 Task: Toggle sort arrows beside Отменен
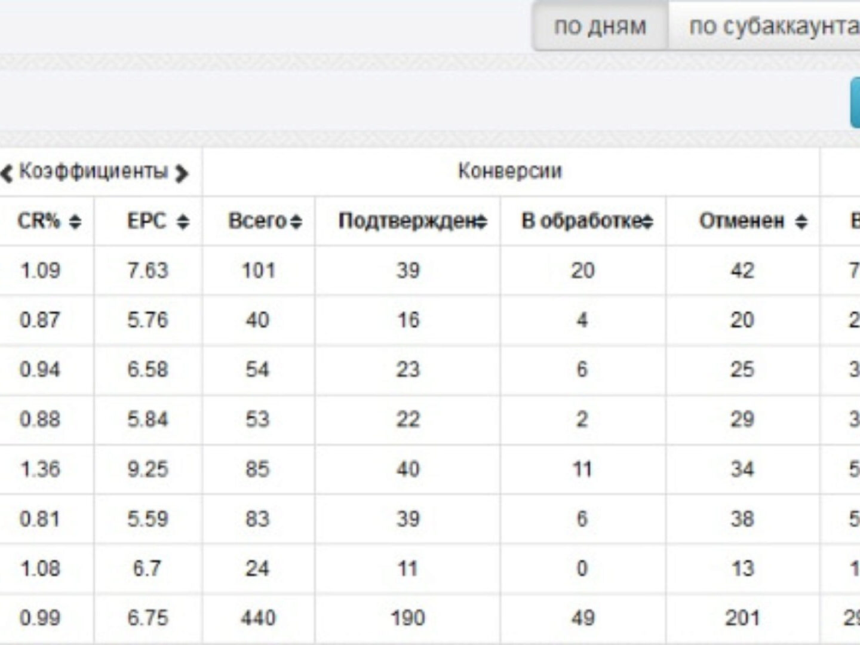(x=801, y=222)
